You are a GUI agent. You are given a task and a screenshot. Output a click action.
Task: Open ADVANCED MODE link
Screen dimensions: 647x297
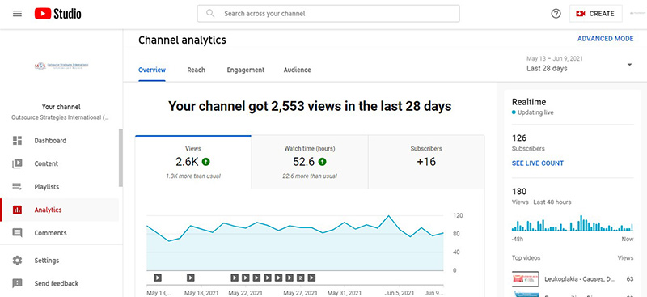coord(605,38)
